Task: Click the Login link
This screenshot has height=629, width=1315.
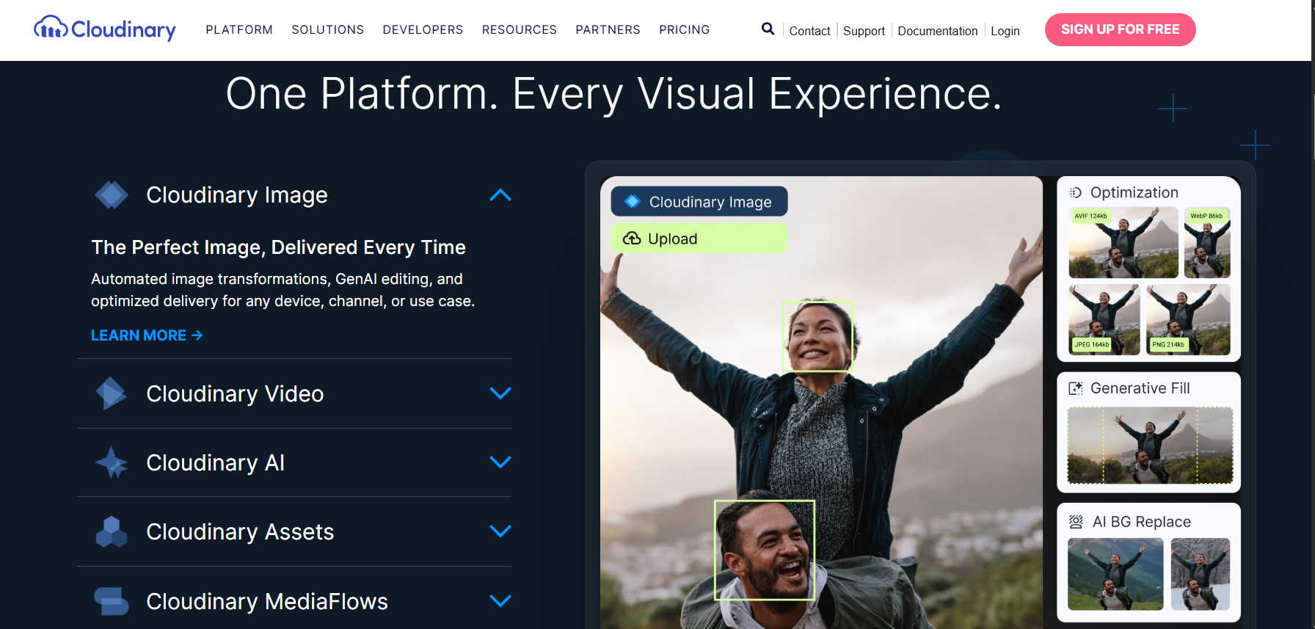Action: coord(1005,31)
